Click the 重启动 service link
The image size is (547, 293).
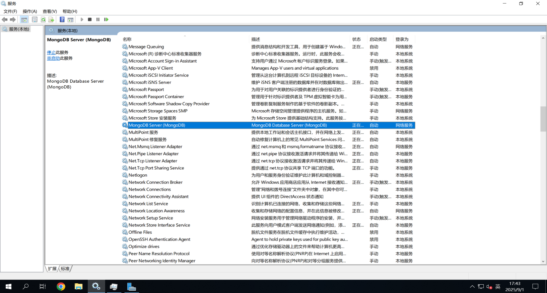click(x=53, y=58)
